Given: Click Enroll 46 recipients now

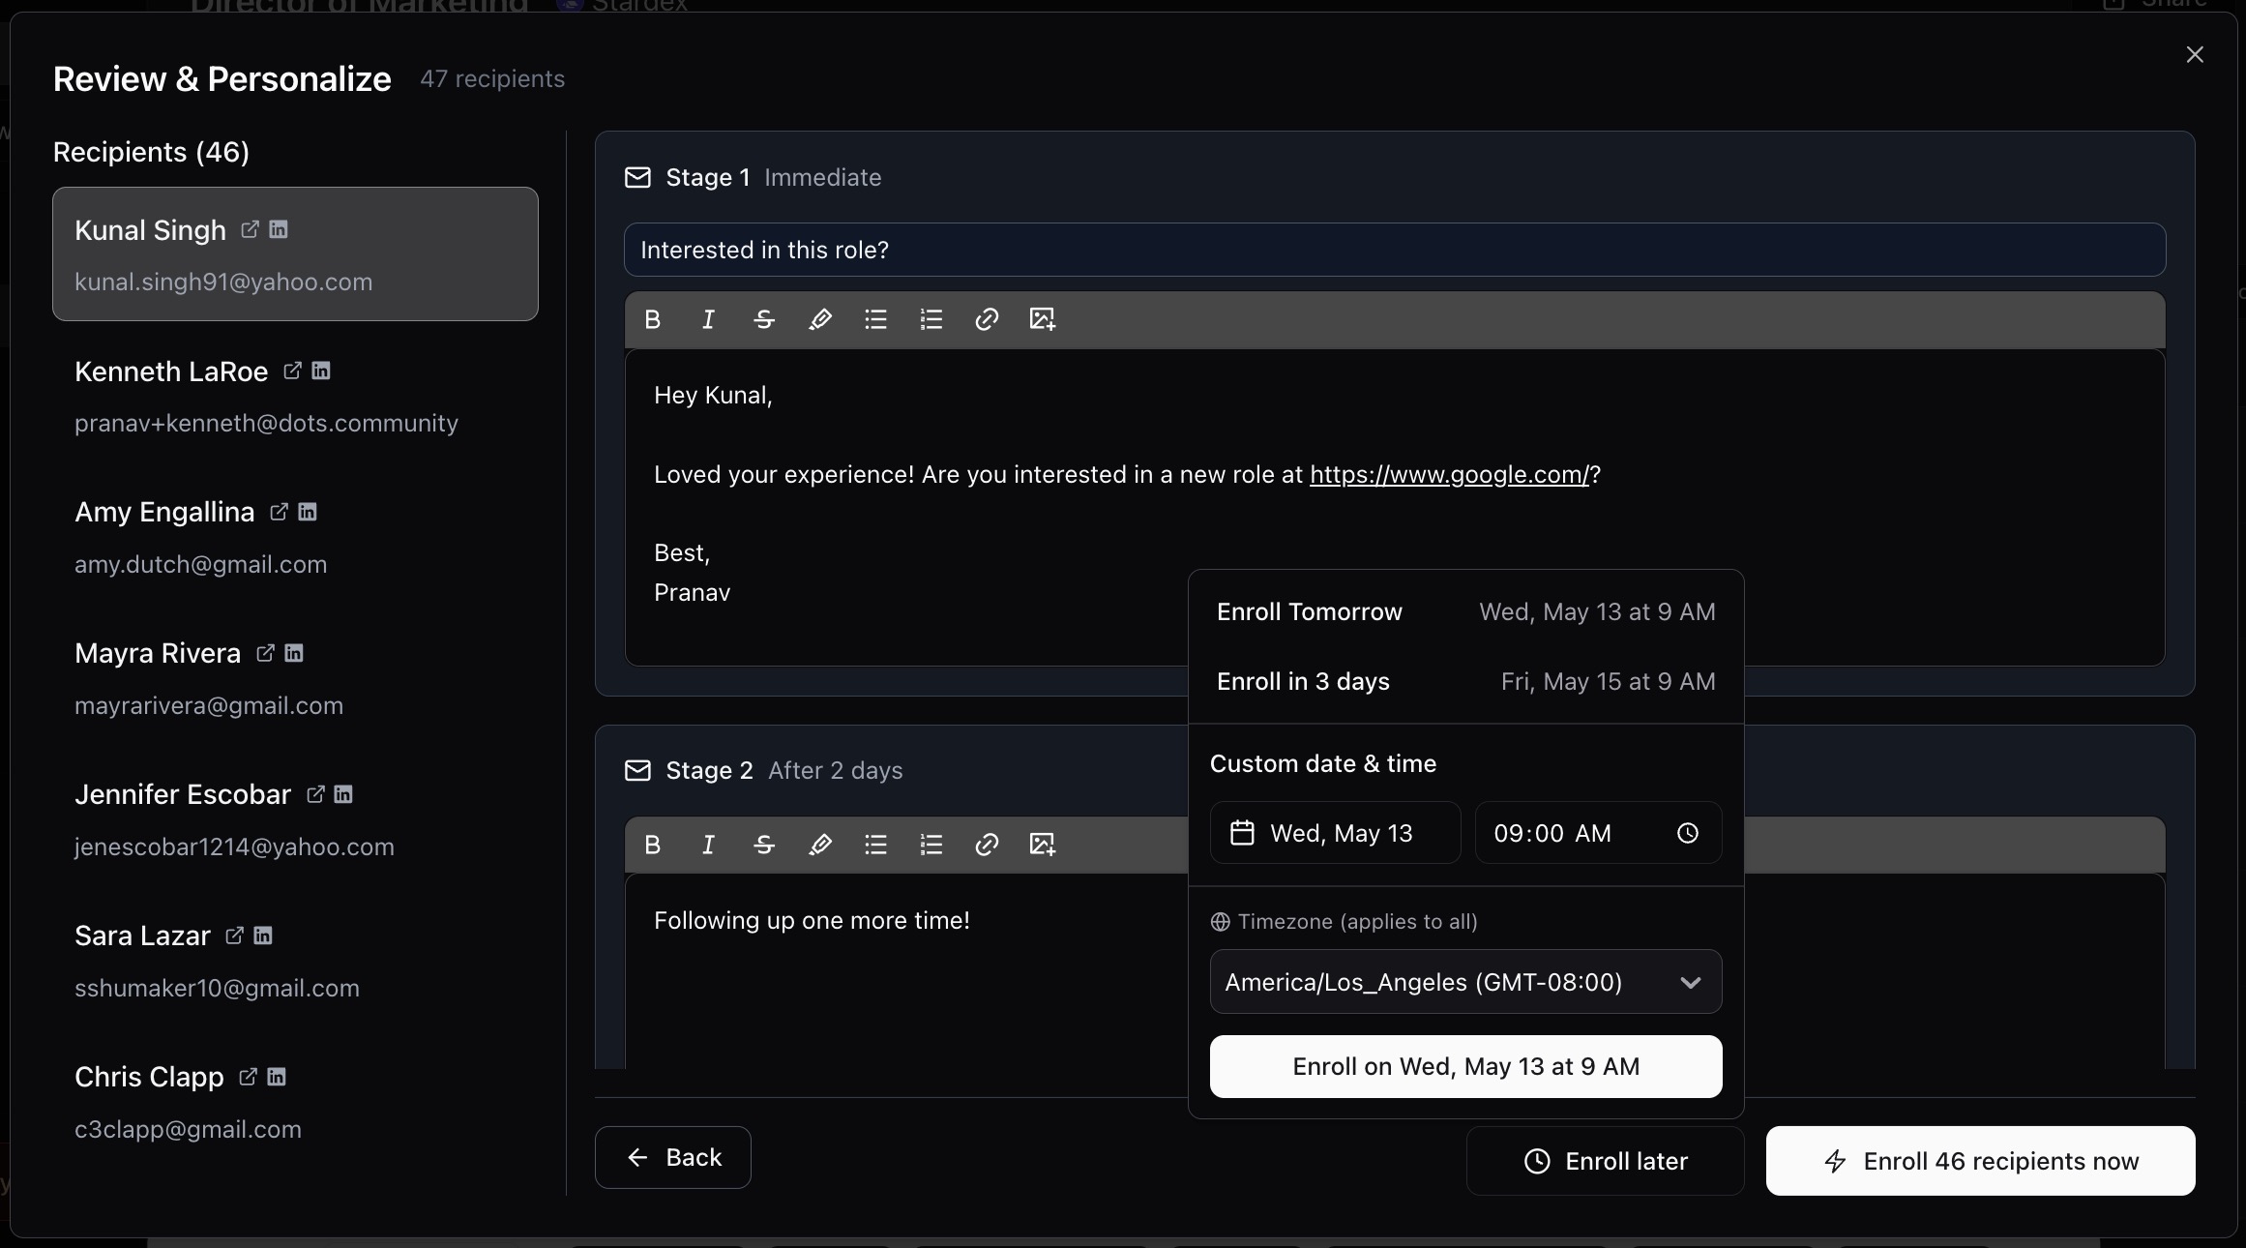Looking at the screenshot, I should coord(1980,1161).
